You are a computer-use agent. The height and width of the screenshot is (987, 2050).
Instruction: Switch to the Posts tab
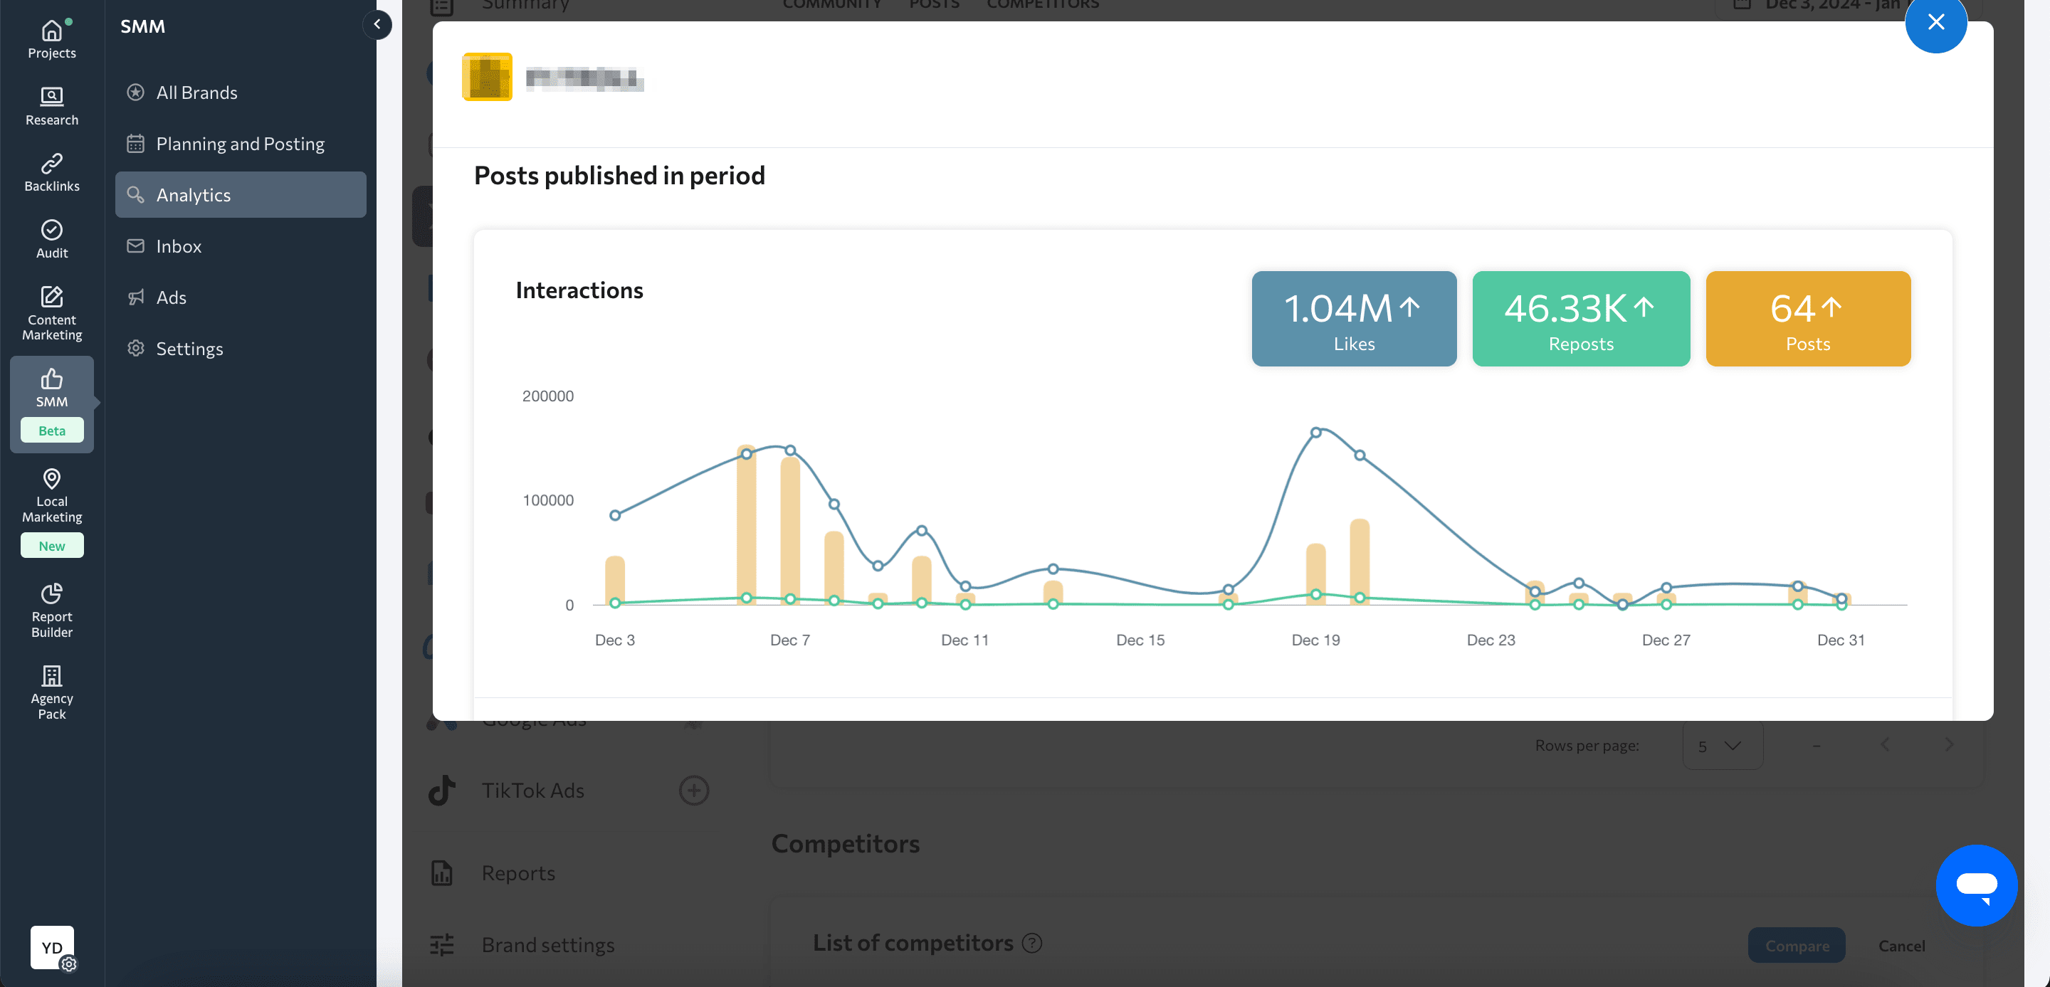click(x=932, y=5)
